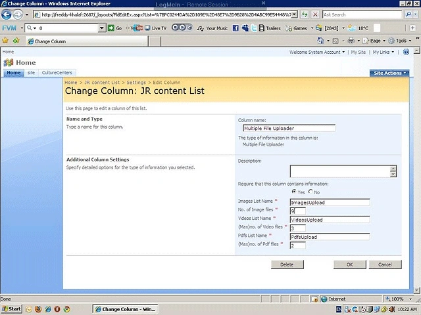Click the Images List Name text field
Viewport: 421px width, 315px height.
(330, 203)
